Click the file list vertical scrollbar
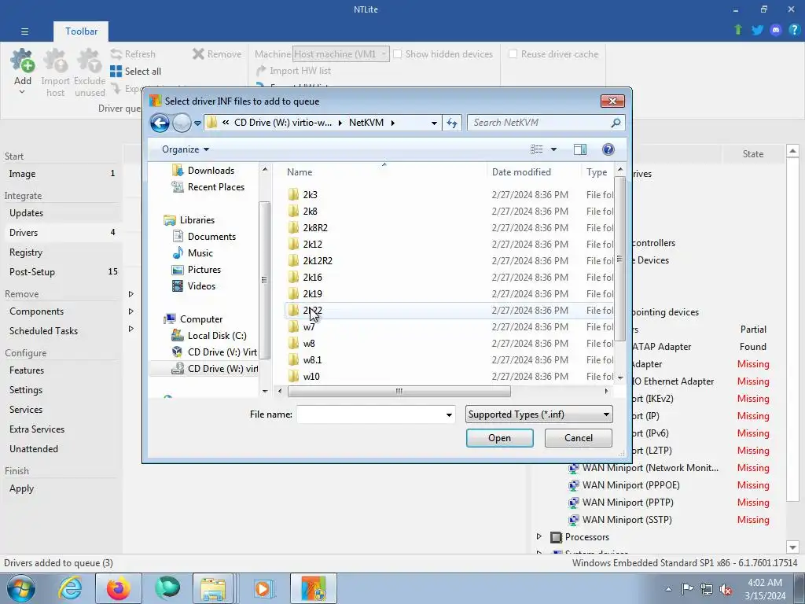 click(x=619, y=260)
